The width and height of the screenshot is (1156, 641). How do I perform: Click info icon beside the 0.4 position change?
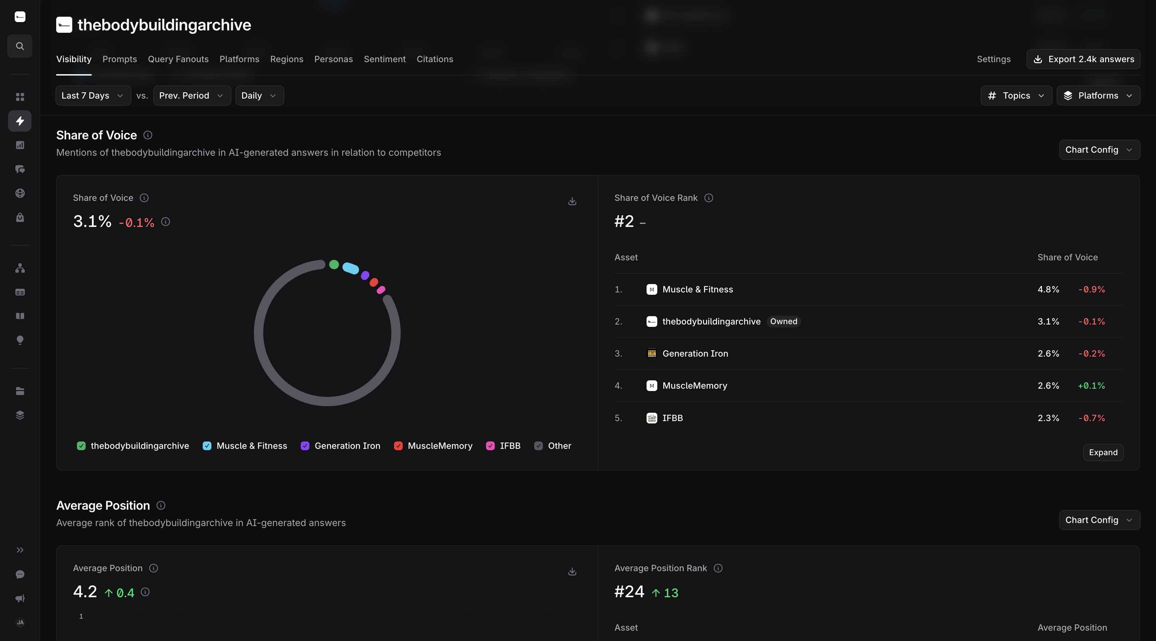tap(145, 592)
